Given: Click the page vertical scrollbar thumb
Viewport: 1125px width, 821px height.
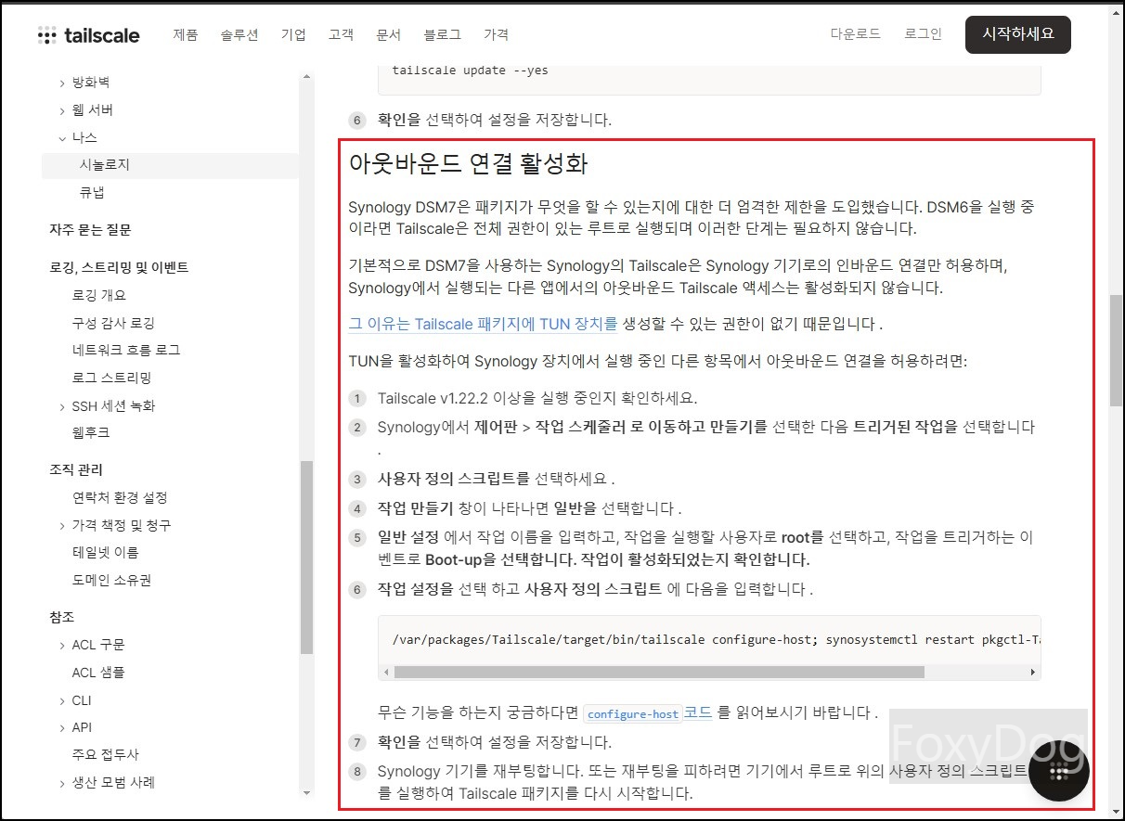Looking at the screenshot, I should pyautogui.click(x=1117, y=351).
